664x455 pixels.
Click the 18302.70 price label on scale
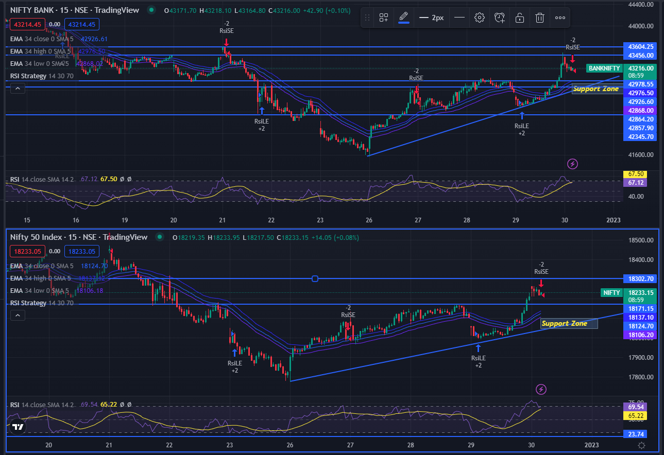point(641,278)
